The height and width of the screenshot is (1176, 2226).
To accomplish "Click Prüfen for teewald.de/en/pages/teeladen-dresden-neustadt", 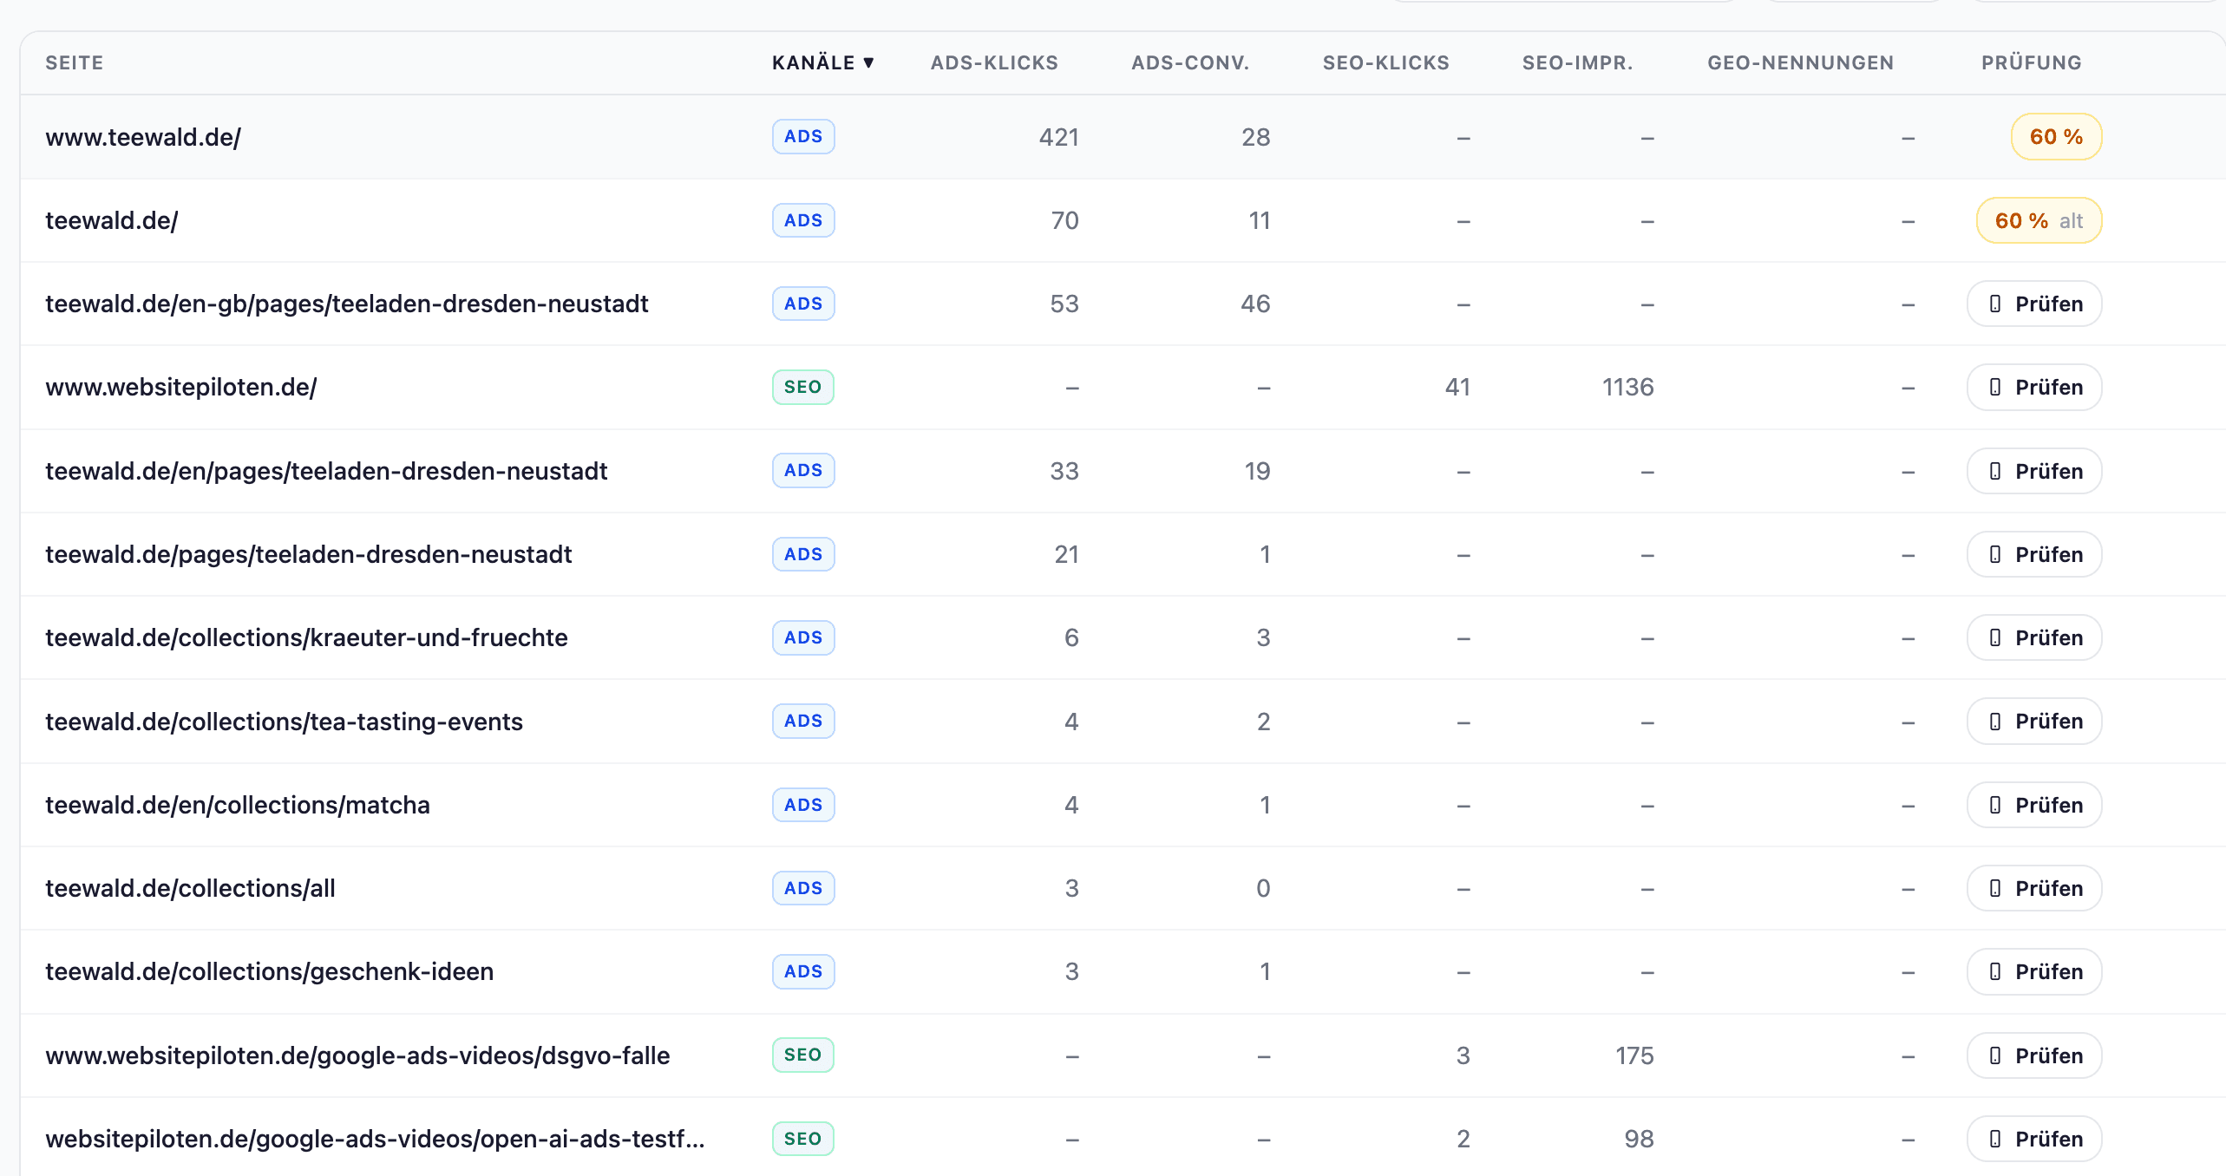I will pos(2034,471).
